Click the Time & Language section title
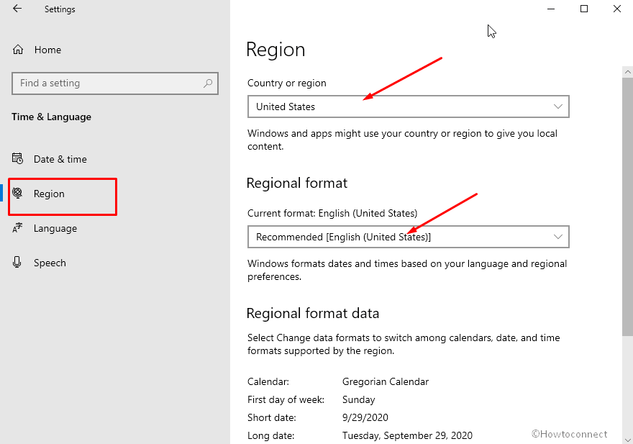Screen dimensions: 633x444 pos(51,117)
